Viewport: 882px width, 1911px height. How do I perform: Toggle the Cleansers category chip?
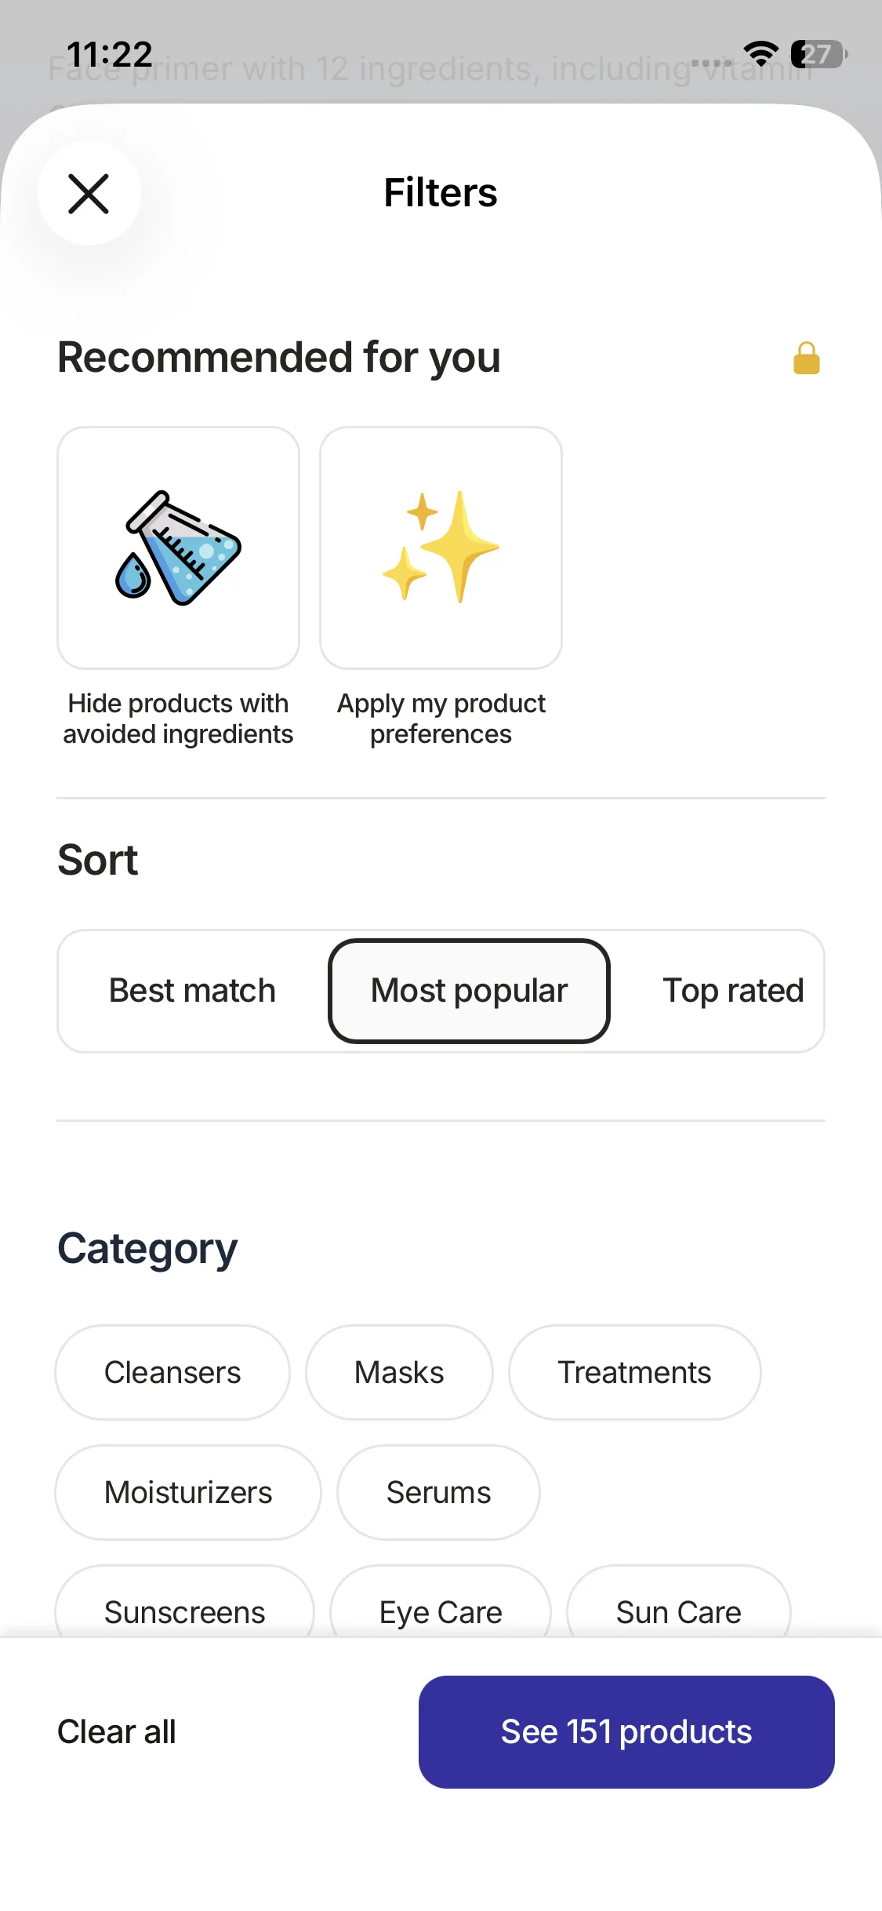click(x=172, y=1372)
